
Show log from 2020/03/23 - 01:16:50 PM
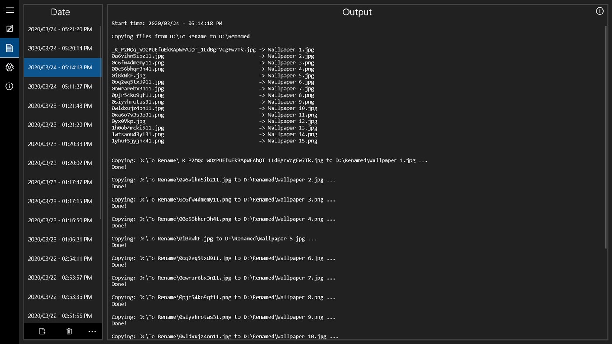[x=60, y=220]
